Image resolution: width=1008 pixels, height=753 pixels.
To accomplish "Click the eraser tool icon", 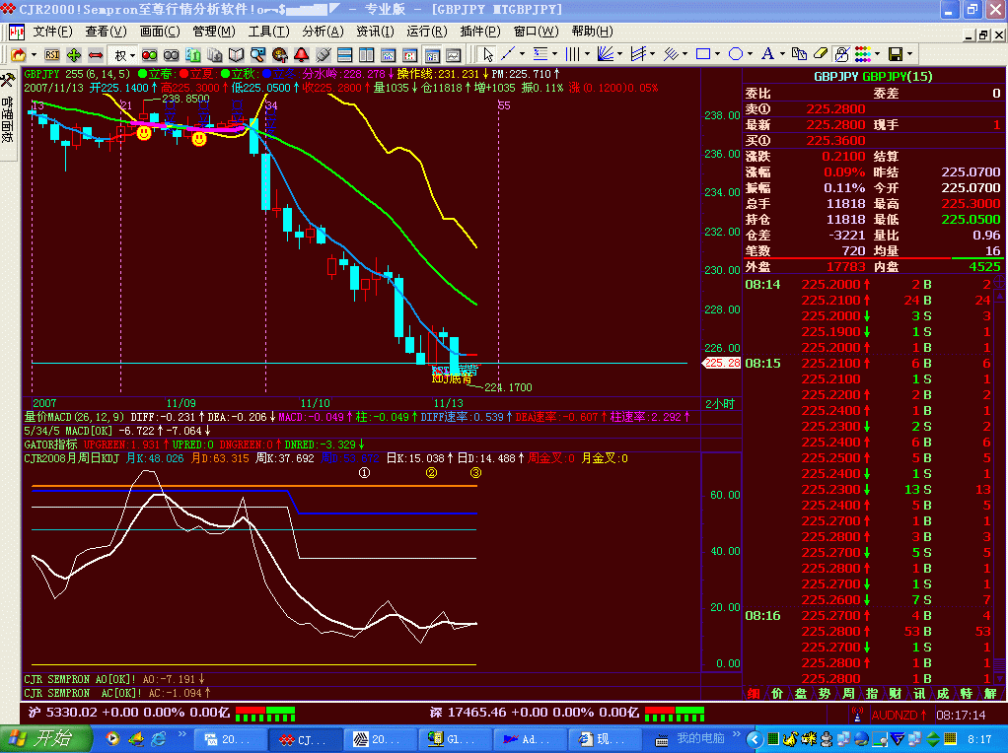I will pyautogui.click(x=821, y=54).
